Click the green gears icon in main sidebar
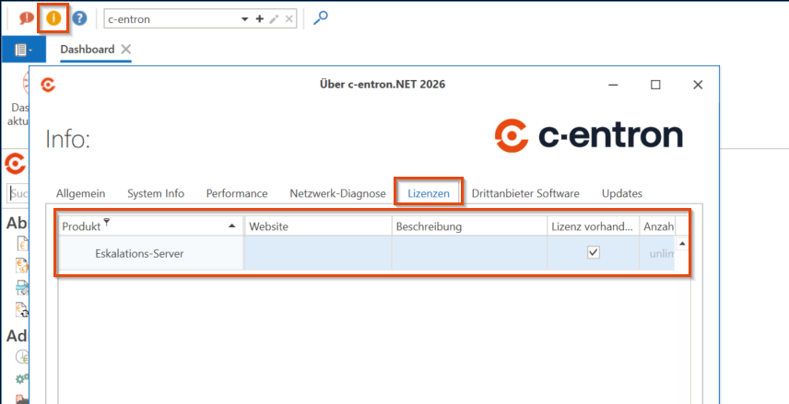The width and height of the screenshot is (789, 404). click(x=23, y=378)
